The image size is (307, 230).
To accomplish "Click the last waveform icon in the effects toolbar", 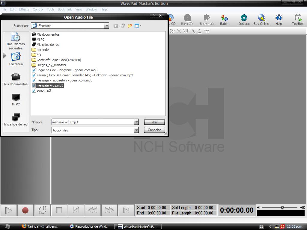I will 207,31.
